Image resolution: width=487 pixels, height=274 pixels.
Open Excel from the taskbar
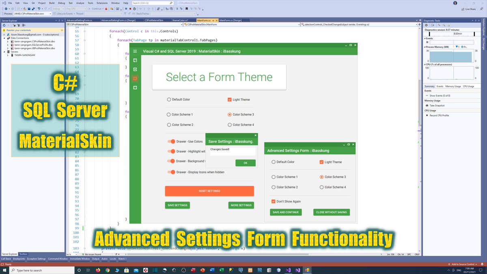click(x=222, y=270)
